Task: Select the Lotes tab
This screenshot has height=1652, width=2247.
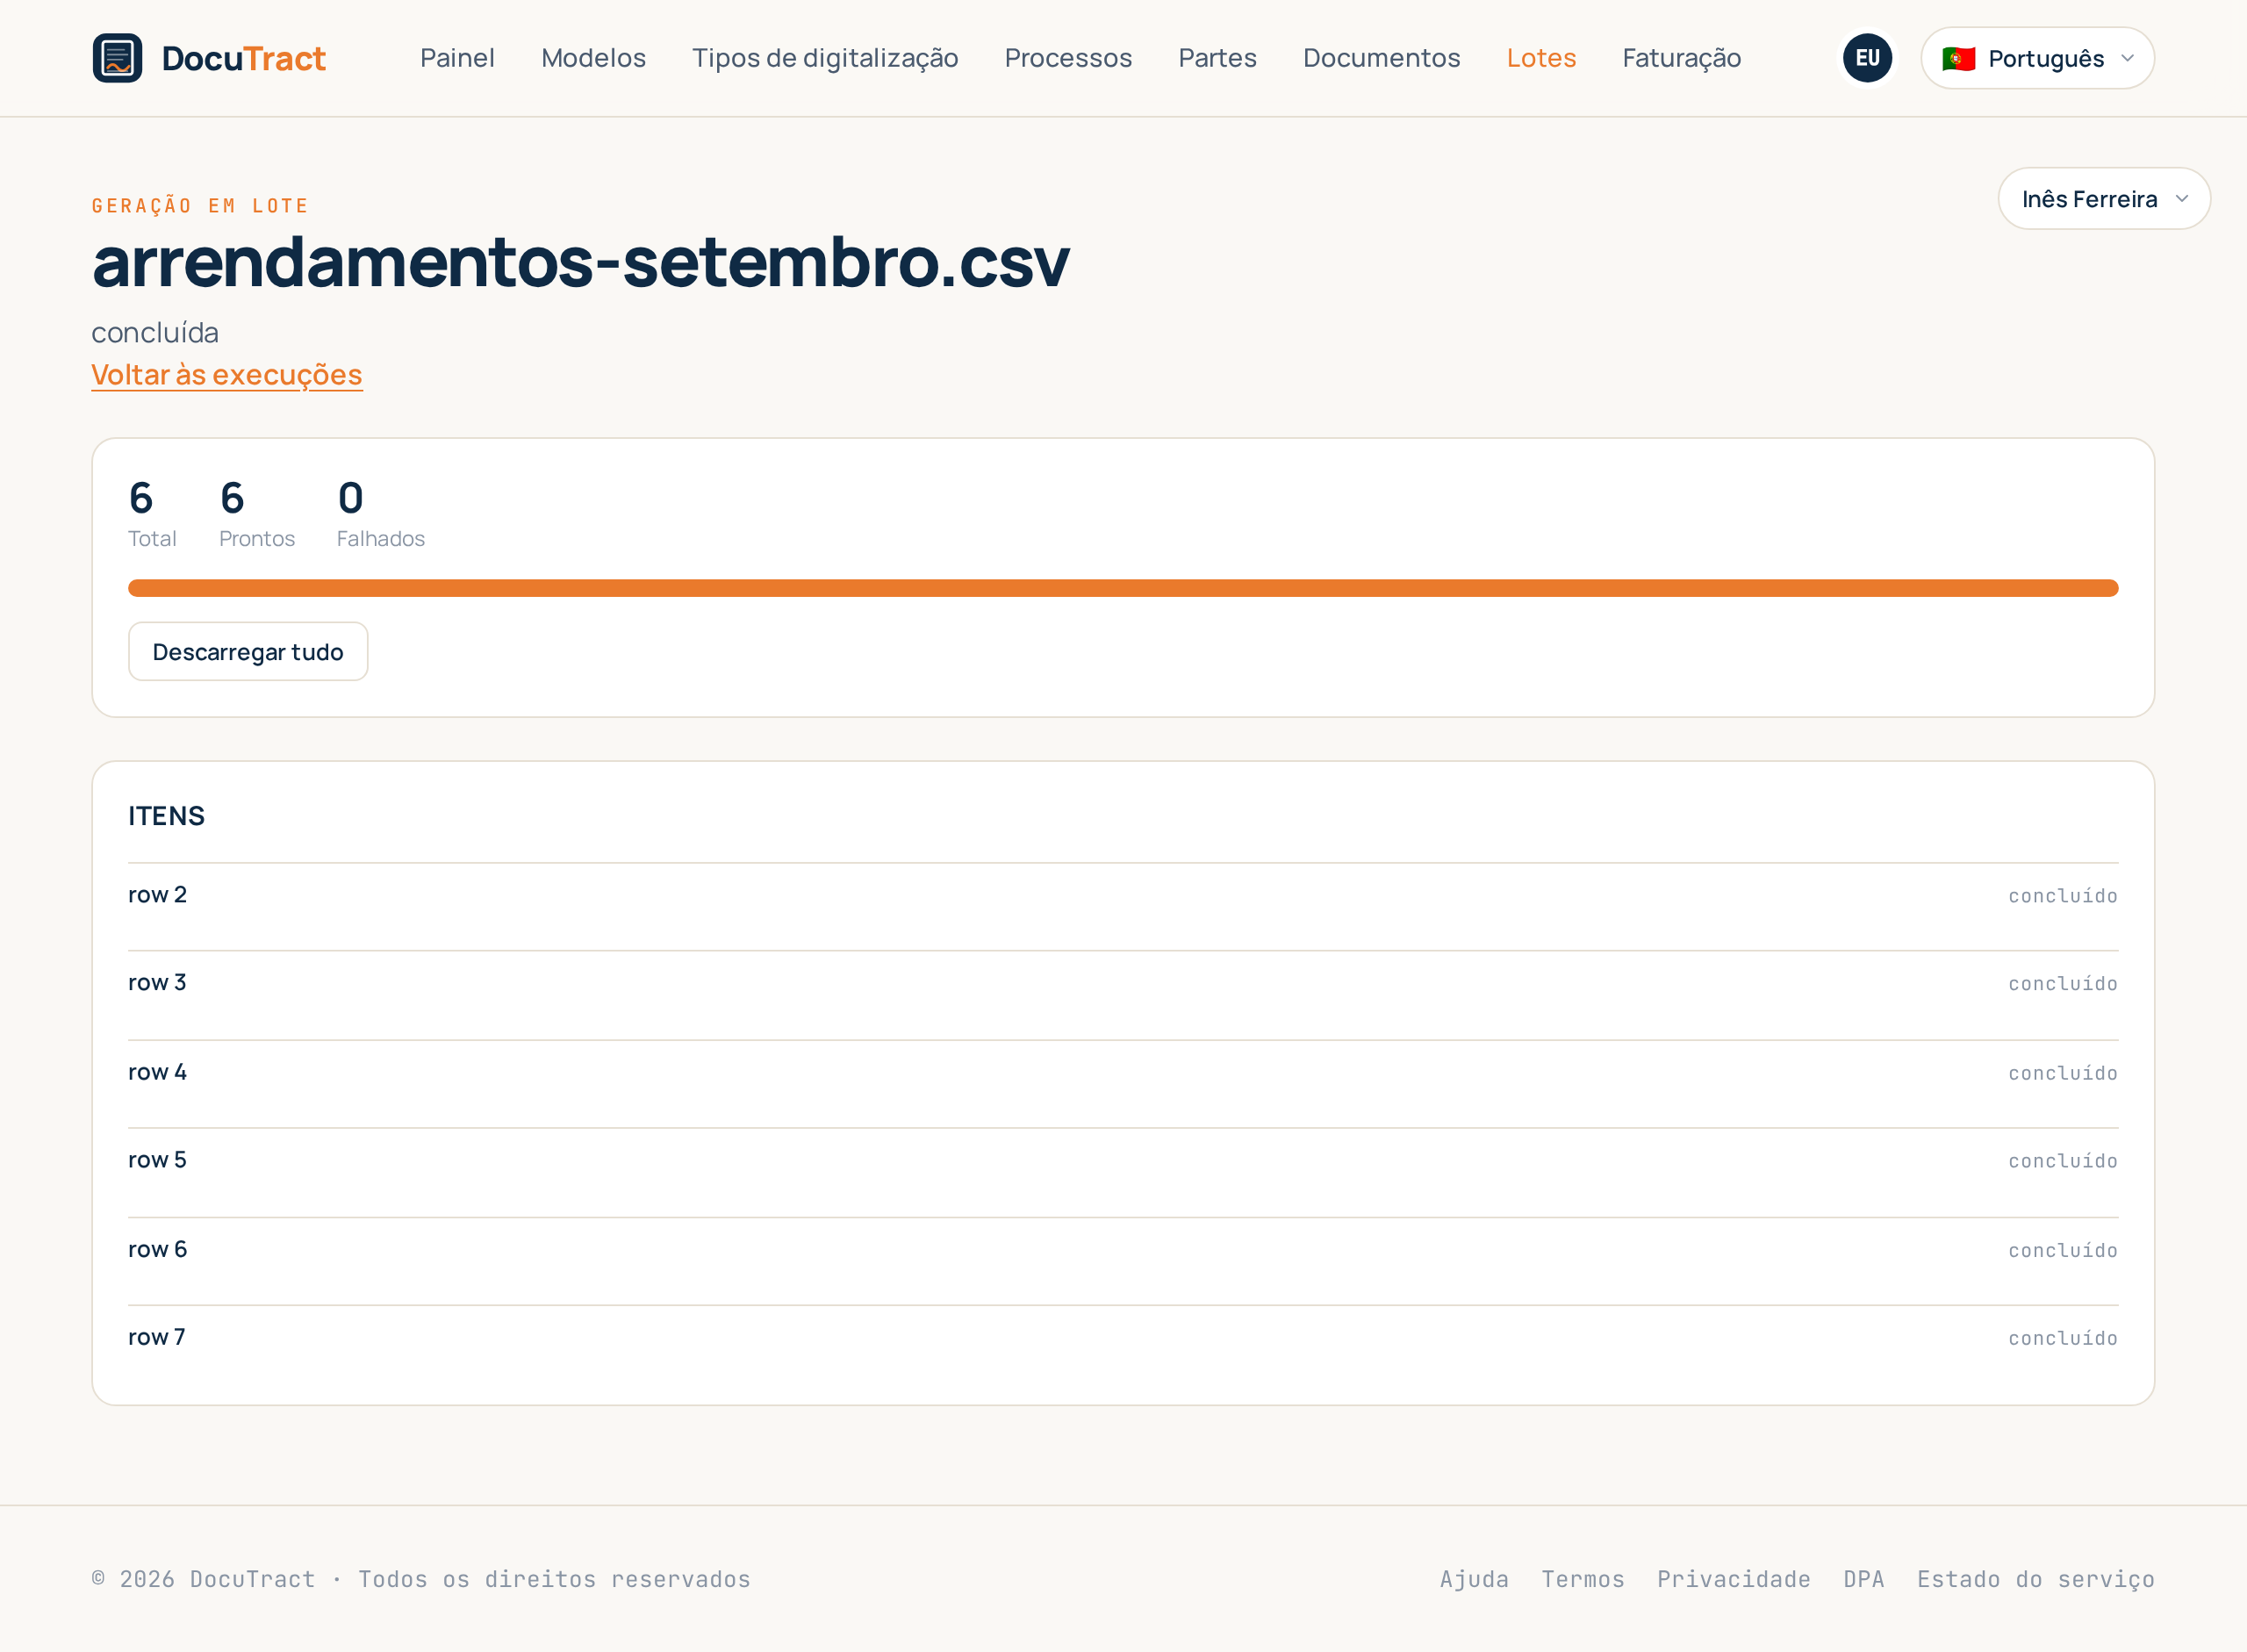Action: [1541, 58]
